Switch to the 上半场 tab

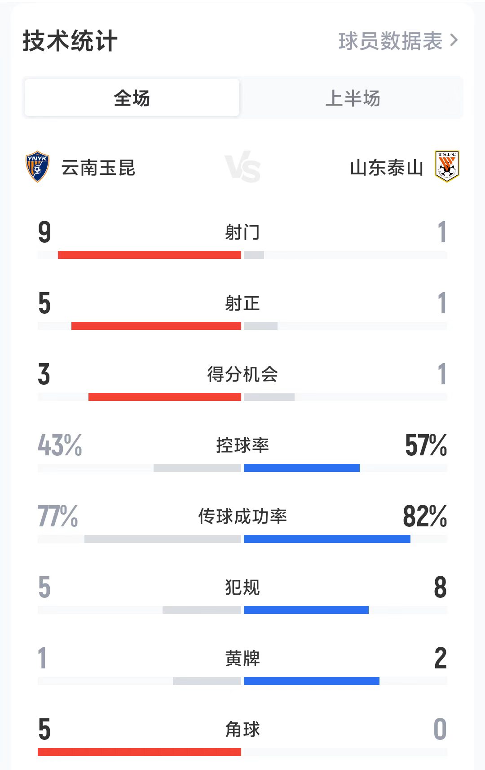coord(353,98)
